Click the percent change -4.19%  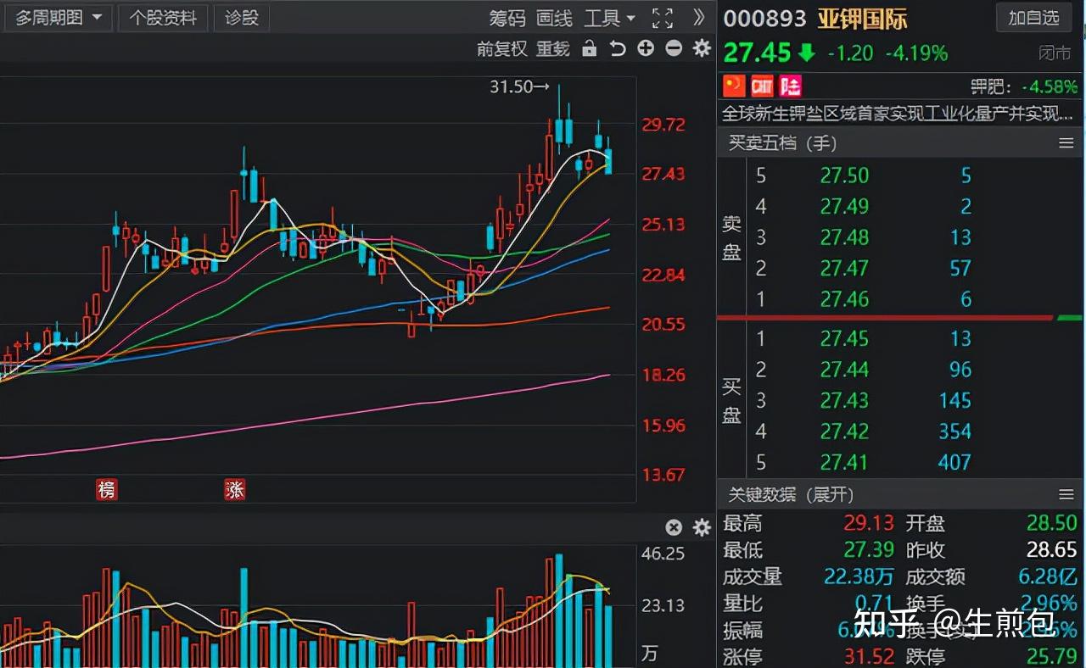917,53
